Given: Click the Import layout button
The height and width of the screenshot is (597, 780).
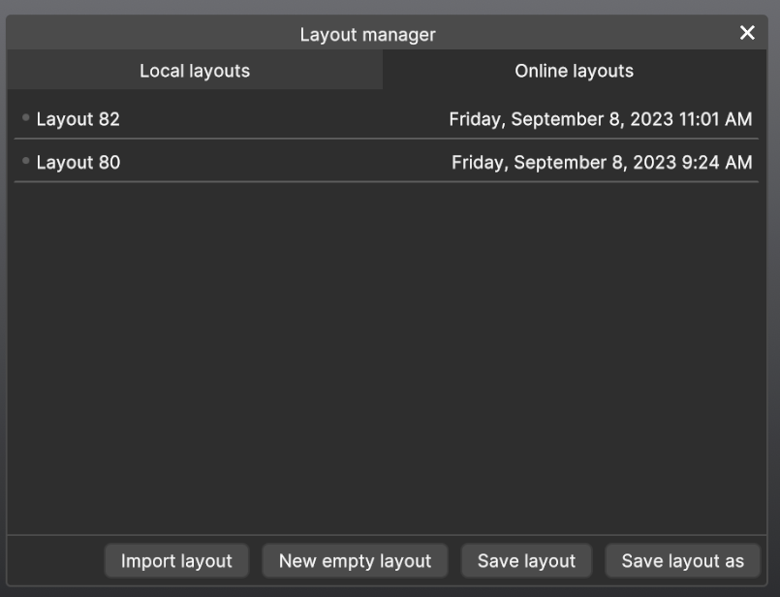Looking at the screenshot, I should point(176,561).
